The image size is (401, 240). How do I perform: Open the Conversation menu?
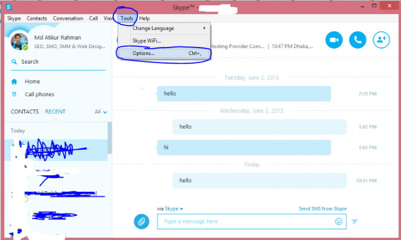(68, 18)
